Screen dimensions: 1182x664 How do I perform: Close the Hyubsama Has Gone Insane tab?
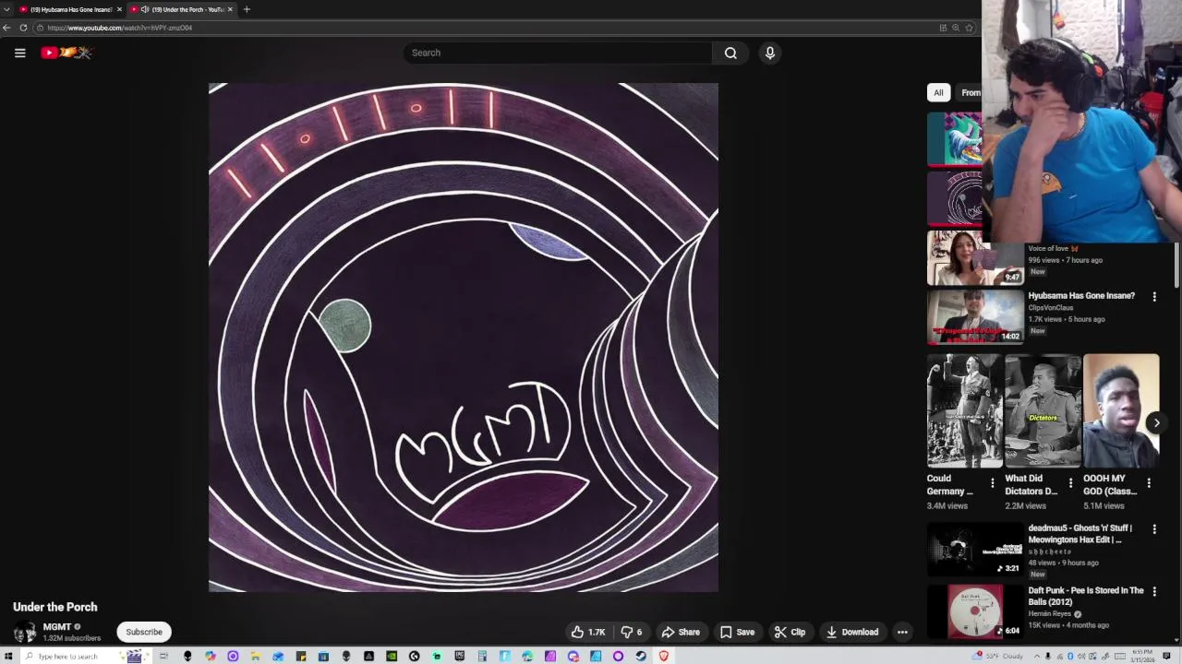point(119,9)
